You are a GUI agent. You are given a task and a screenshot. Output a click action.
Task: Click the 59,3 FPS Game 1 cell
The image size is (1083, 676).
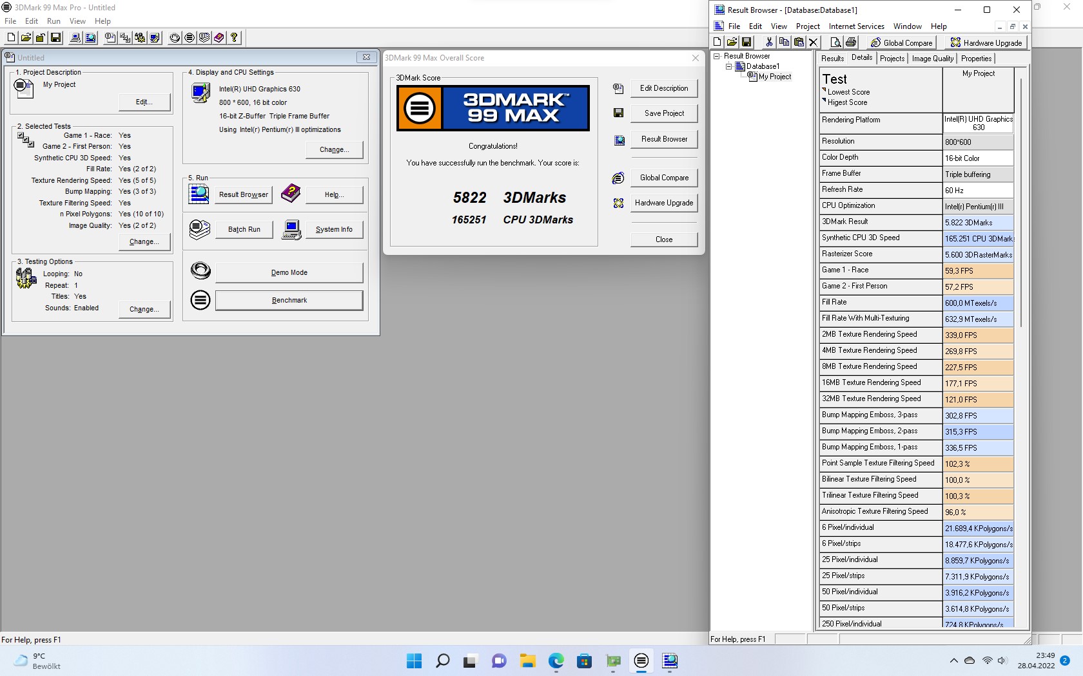pyautogui.click(x=978, y=270)
